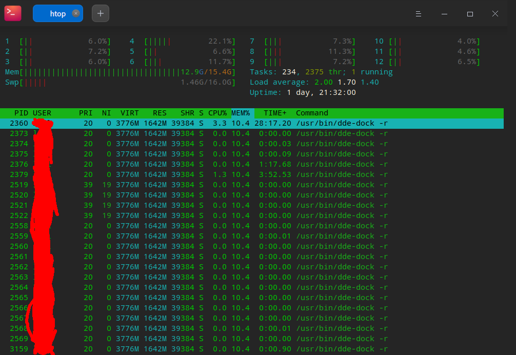Select process row with PID 2562
This screenshot has height=355, width=516.
(x=252, y=267)
